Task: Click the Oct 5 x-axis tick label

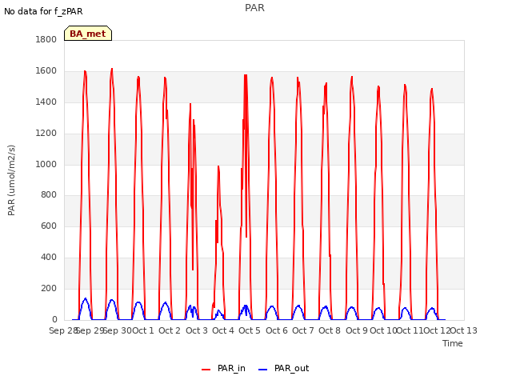Action: click(250, 330)
